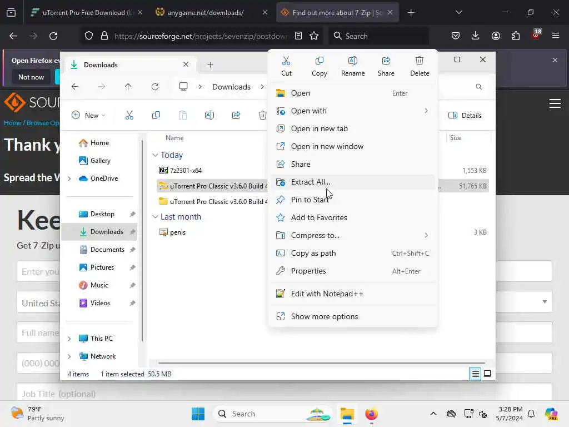
Task: Click the Name column header
Action: click(x=174, y=138)
